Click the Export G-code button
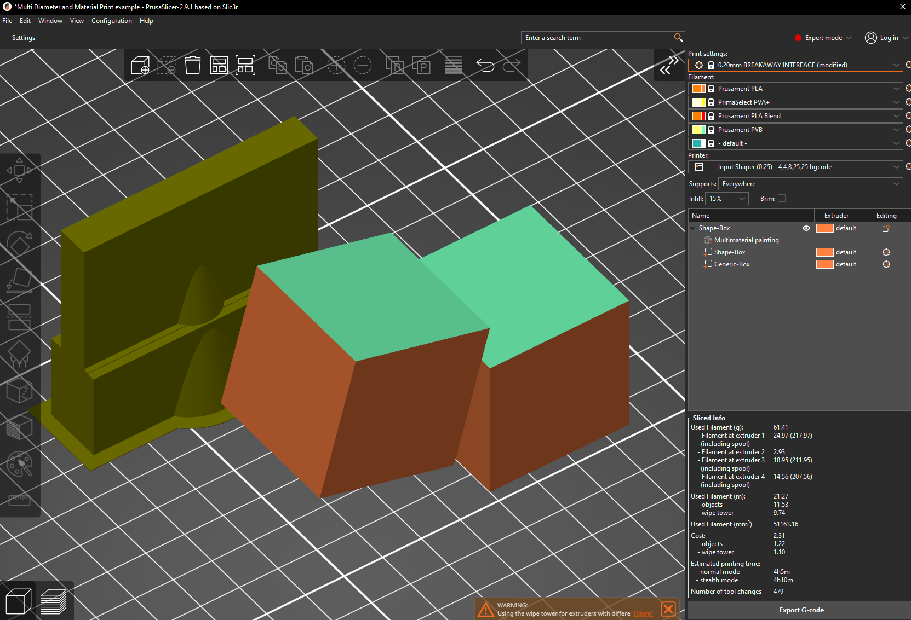The image size is (911, 620). pos(801,610)
